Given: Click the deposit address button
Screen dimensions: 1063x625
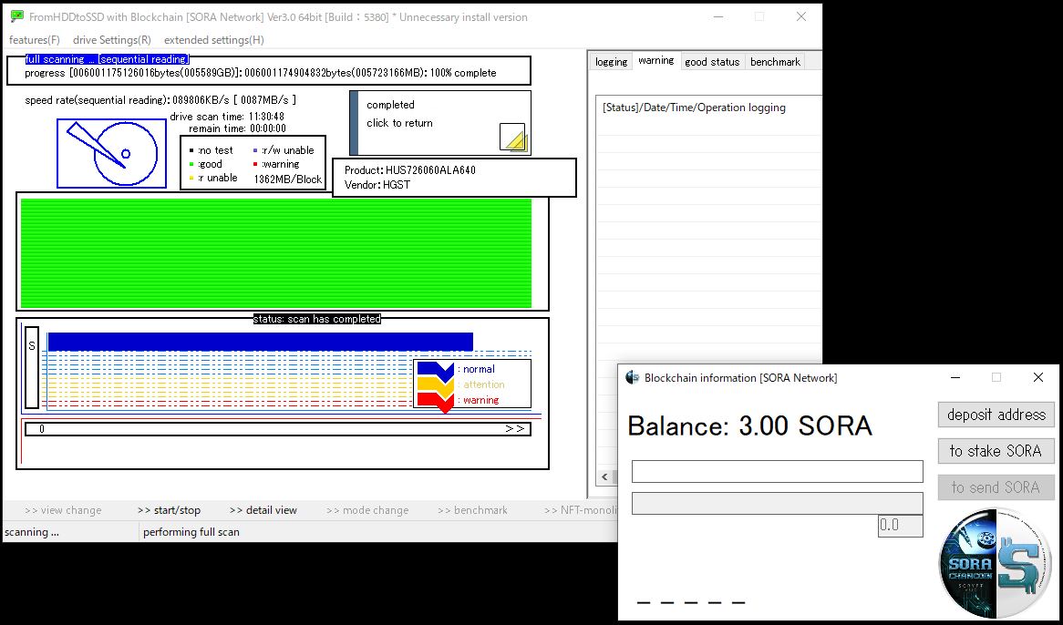Looking at the screenshot, I should pyautogui.click(x=996, y=415).
